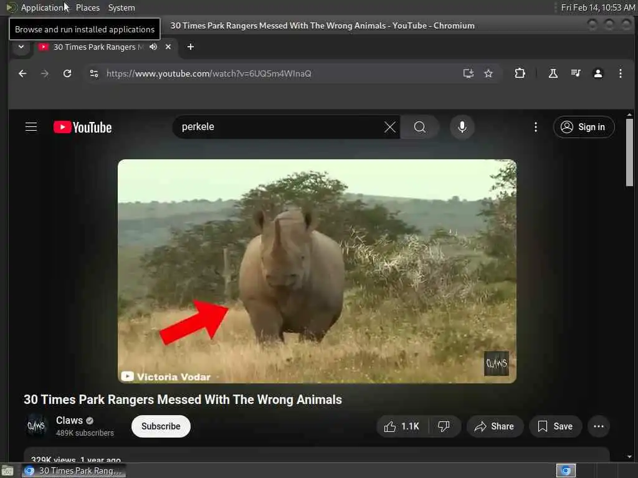Open a new browser tab
This screenshot has width=638, height=478.
pyautogui.click(x=191, y=47)
